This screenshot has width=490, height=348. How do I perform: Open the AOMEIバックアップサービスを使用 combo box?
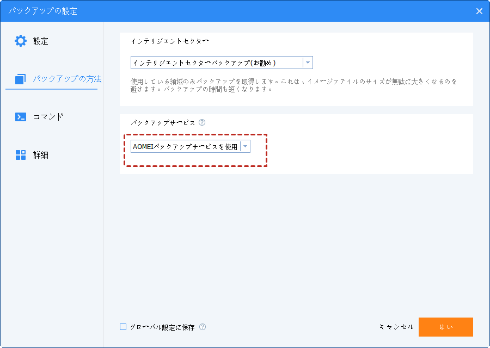click(185, 146)
